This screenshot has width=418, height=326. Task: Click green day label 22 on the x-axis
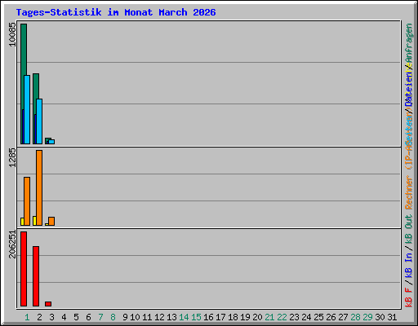coord(282,317)
